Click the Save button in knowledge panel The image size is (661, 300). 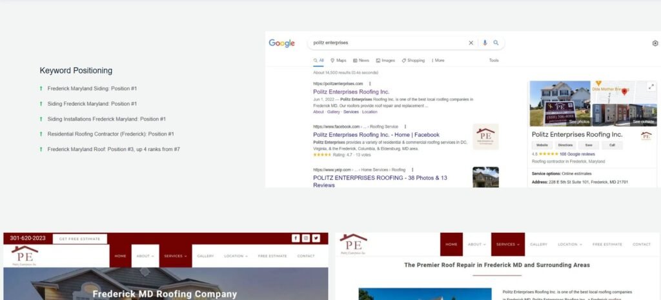(x=589, y=145)
